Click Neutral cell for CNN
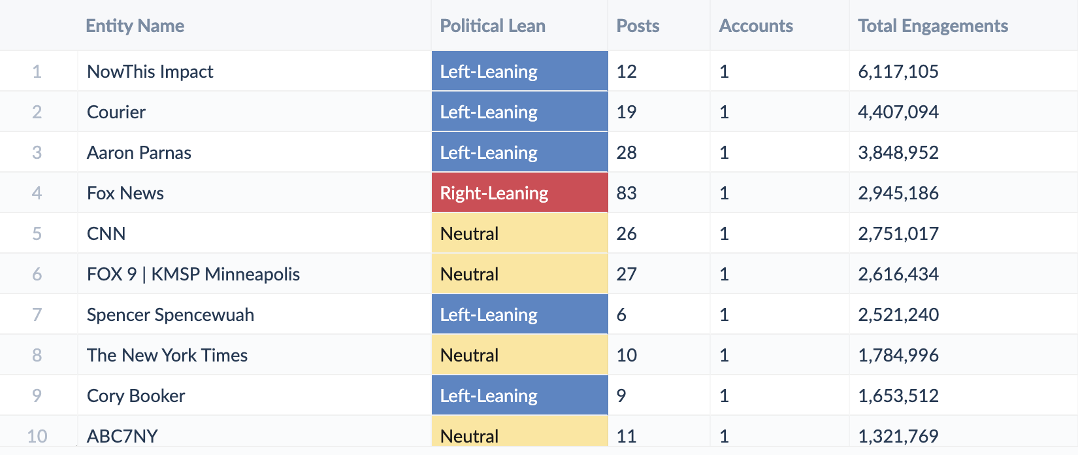Screen dimensions: 1078x455 520,233
